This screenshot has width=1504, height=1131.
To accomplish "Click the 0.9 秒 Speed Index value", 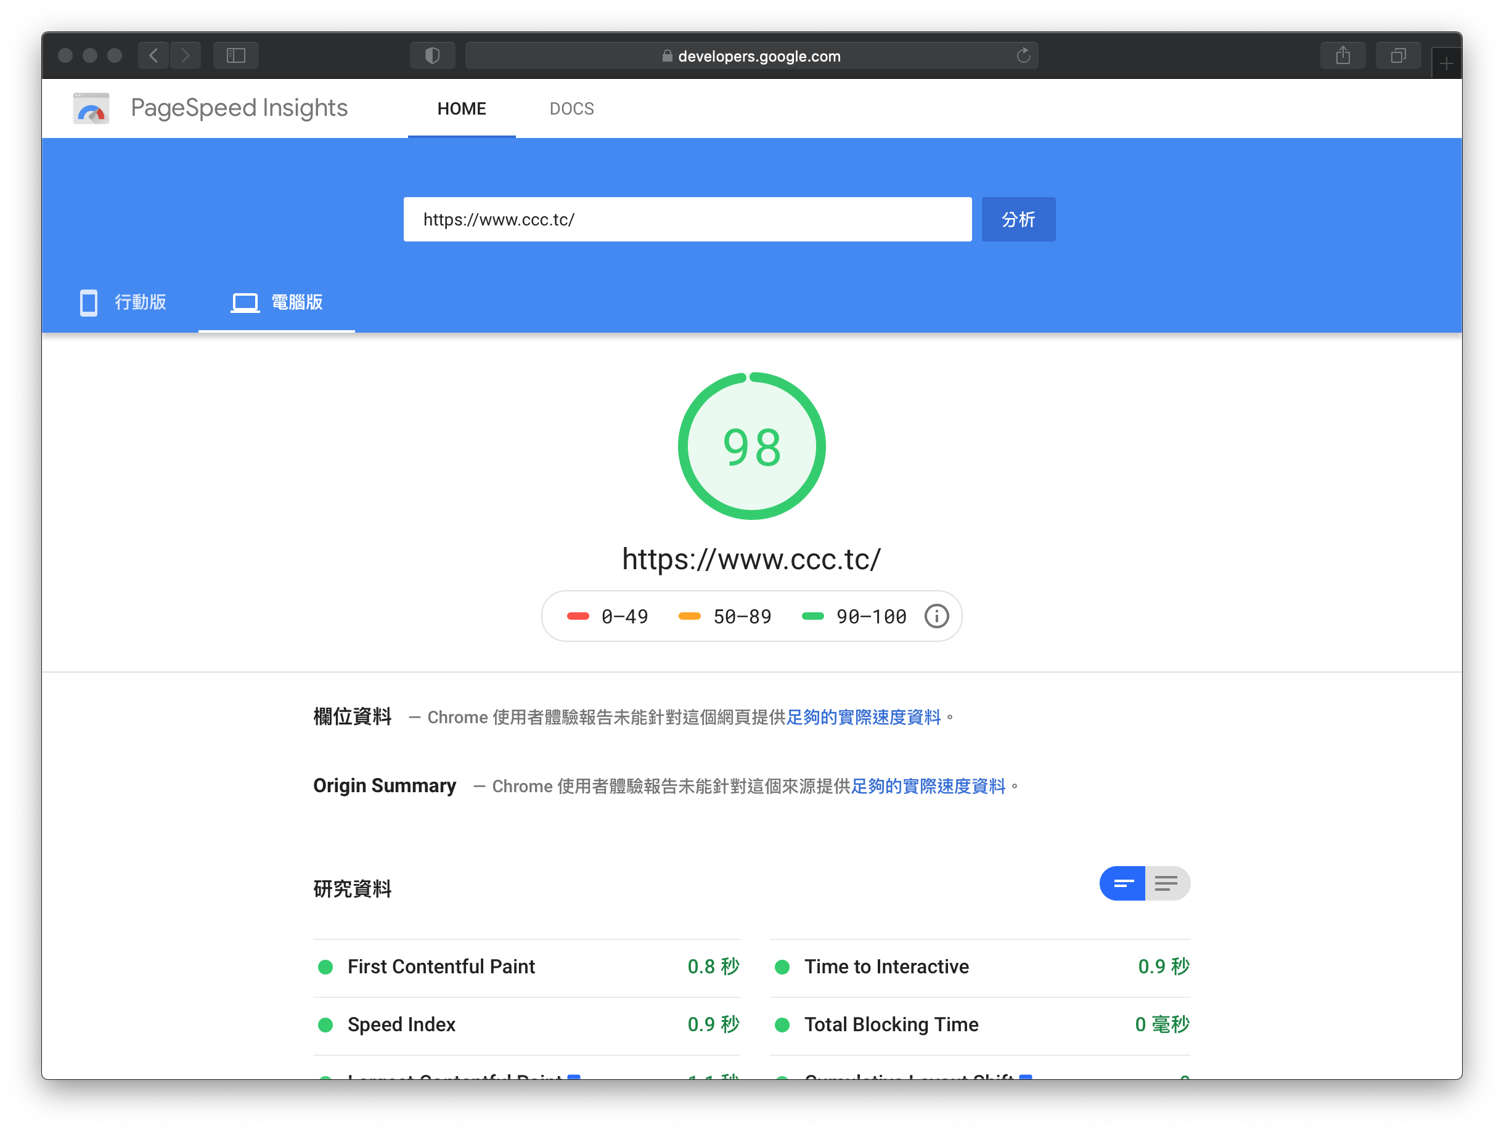I will click(x=713, y=1024).
